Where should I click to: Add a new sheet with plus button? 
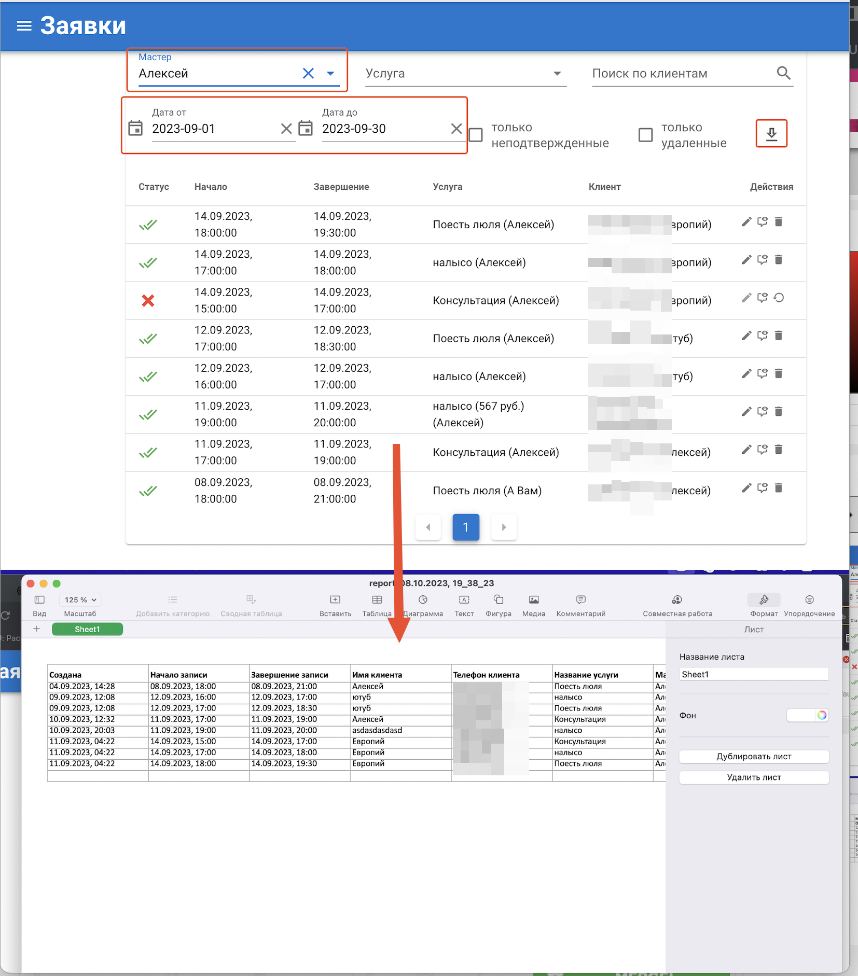click(x=36, y=629)
